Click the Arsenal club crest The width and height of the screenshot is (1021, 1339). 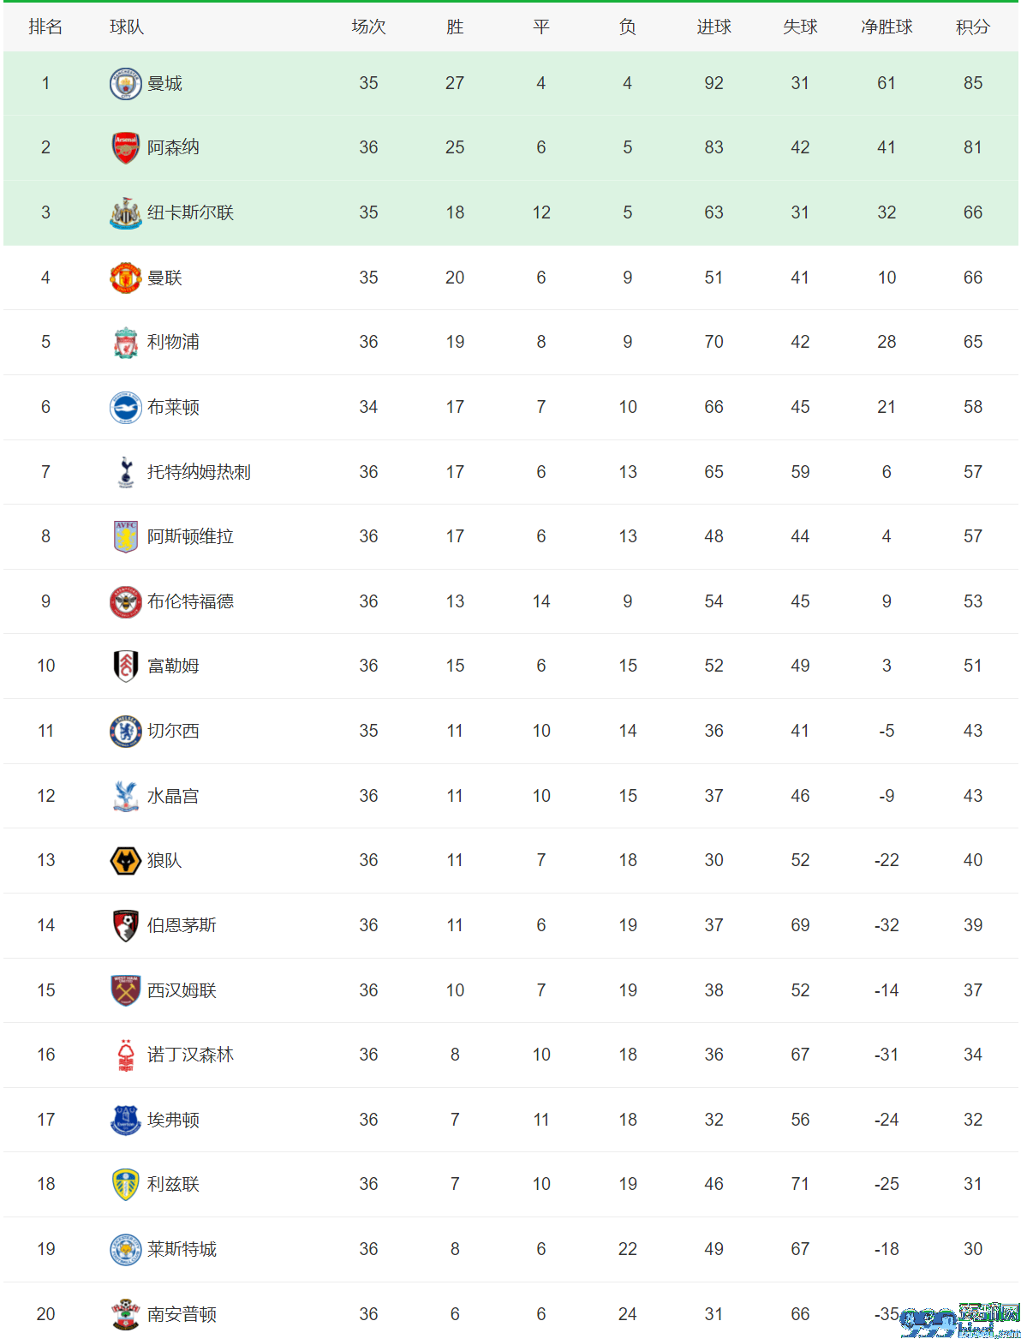pos(126,148)
